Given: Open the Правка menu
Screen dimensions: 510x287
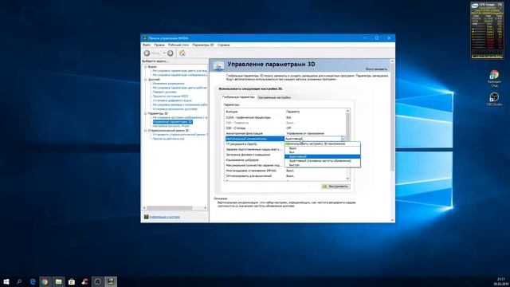Looking at the screenshot, I should pos(159,45).
